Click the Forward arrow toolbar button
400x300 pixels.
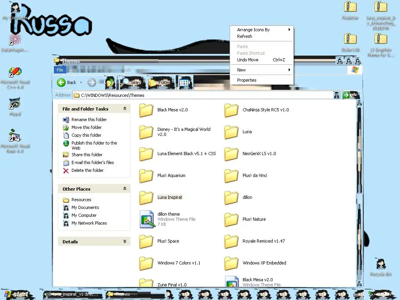(92, 82)
